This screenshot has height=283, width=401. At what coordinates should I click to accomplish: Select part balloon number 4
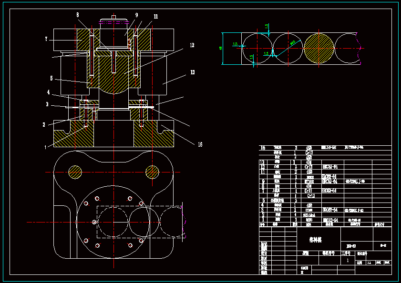point(48,92)
